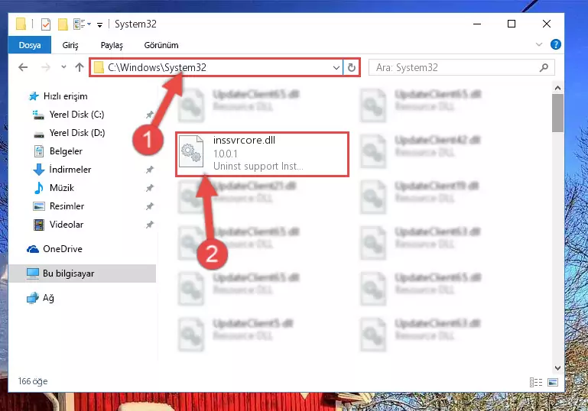Go back with the left arrow

23,67
